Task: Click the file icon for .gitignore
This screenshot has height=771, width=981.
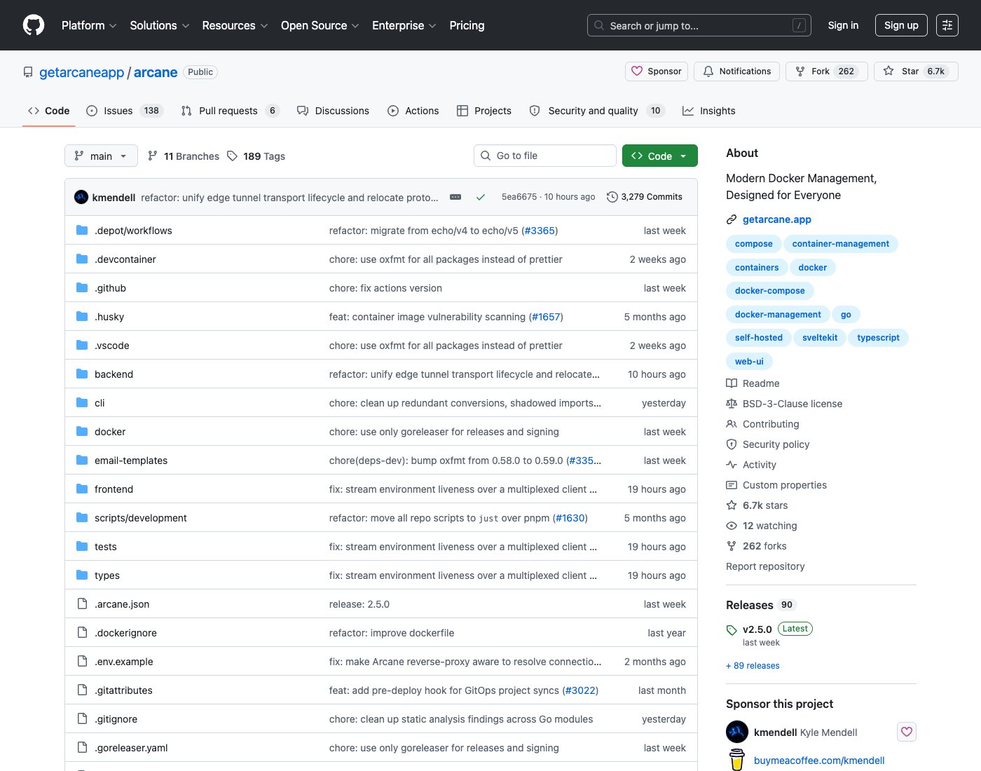Action: coord(82,718)
